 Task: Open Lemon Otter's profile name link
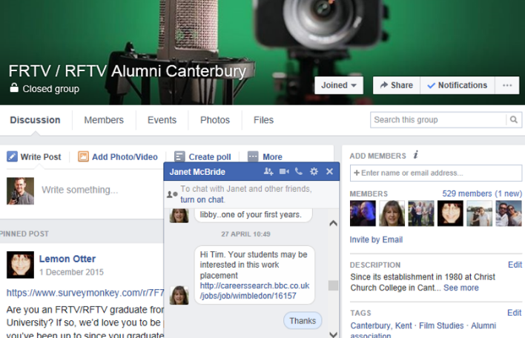(x=67, y=259)
